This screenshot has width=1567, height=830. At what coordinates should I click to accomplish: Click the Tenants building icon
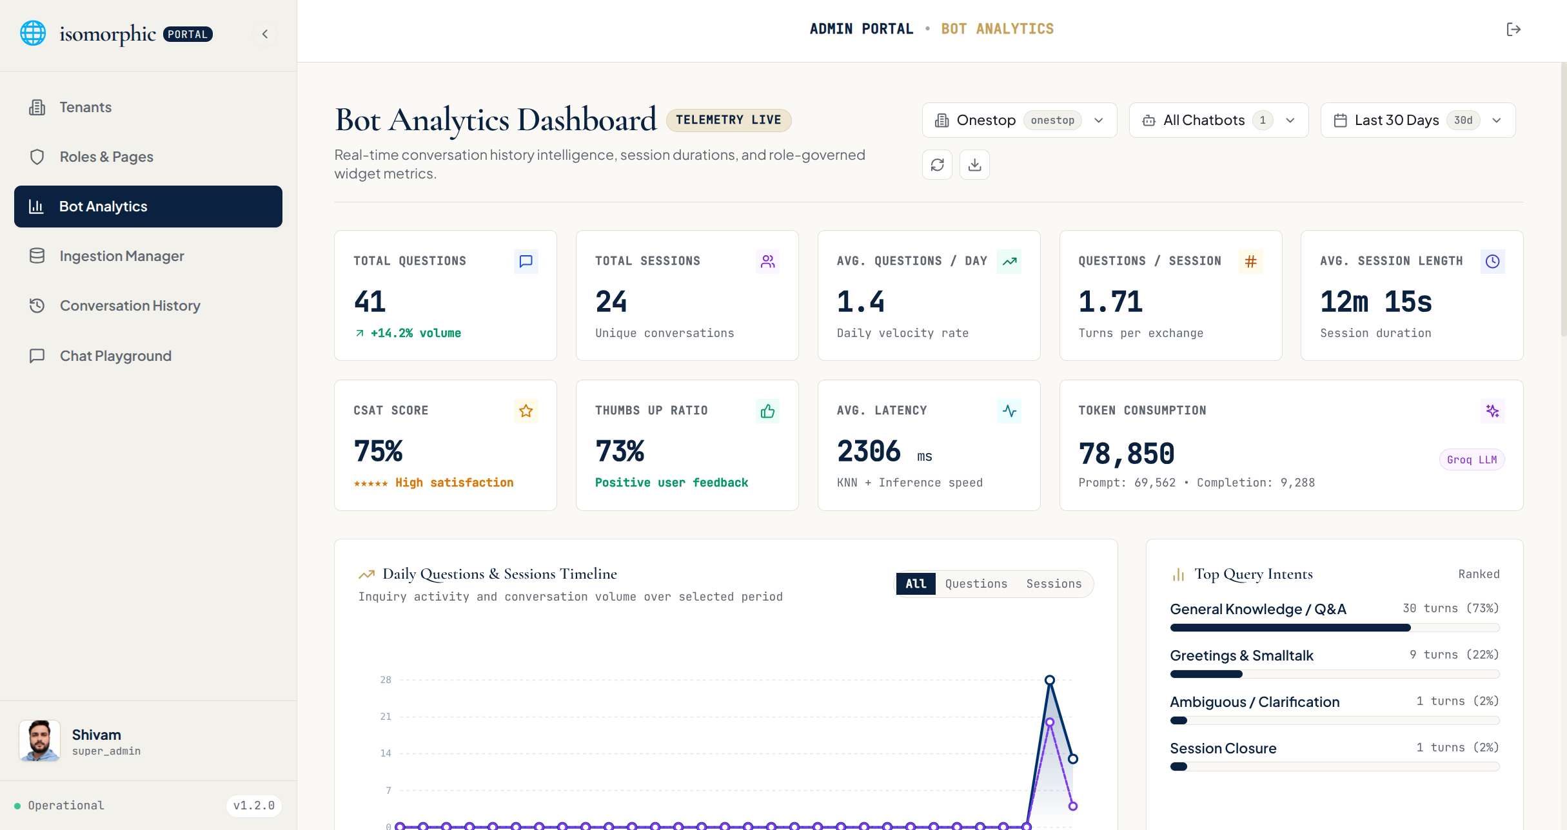coord(37,107)
